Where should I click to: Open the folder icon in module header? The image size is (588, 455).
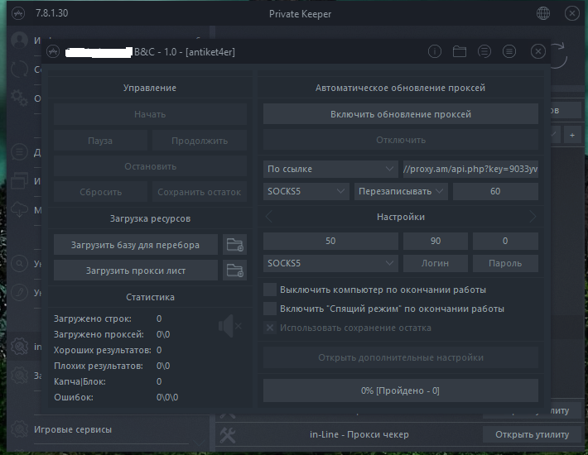click(460, 51)
